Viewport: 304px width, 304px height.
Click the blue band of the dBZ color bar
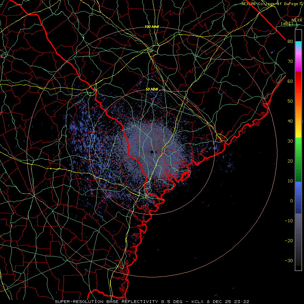pyautogui.click(x=298, y=197)
